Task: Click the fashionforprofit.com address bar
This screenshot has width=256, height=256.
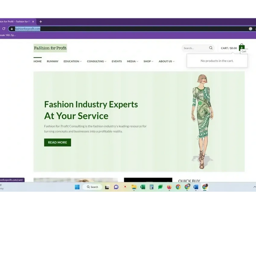Action: (131, 29)
